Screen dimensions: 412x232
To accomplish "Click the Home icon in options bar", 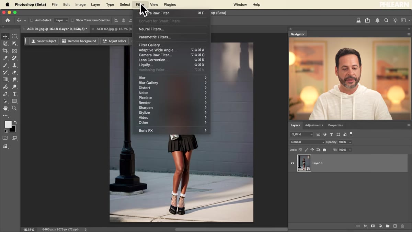I will [8, 20].
